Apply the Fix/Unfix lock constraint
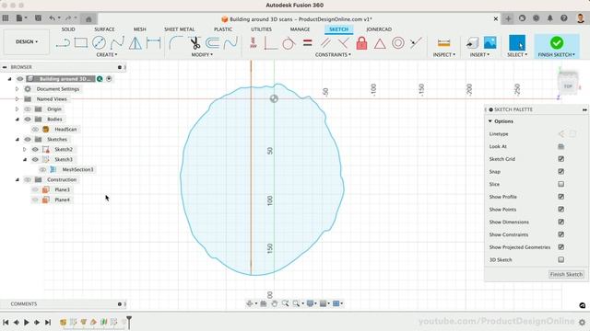Image resolution: width=590 pixels, height=331 pixels. [x=361, y=43]
